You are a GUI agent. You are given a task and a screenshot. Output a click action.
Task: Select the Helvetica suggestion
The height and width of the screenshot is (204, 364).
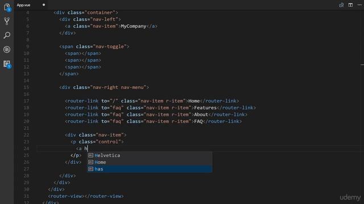coord(150,155)
